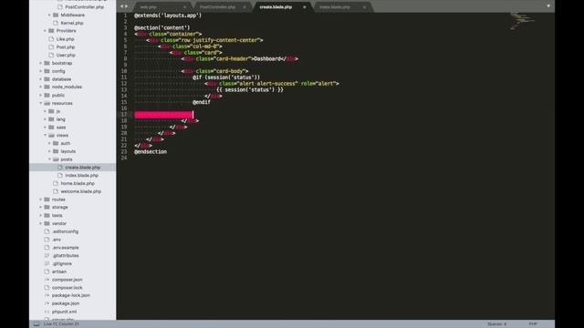Open the layouts folder under views

pos(68,151)
